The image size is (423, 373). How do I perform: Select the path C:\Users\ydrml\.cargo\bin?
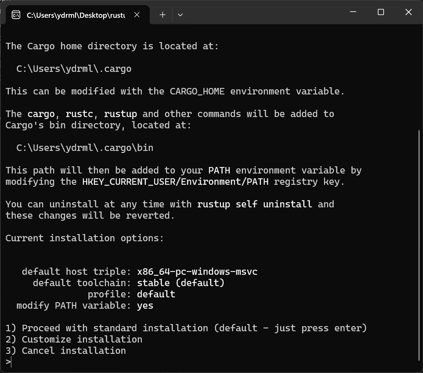[x=84, y=147]
